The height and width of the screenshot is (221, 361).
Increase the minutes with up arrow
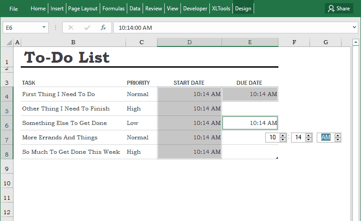(309, 135)
